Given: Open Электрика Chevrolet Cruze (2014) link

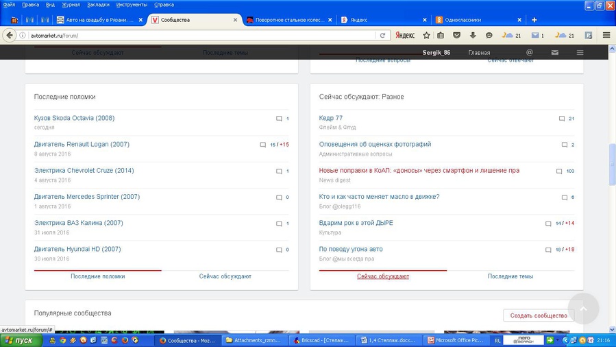Looking at the screenshot, I should point(84,171).
